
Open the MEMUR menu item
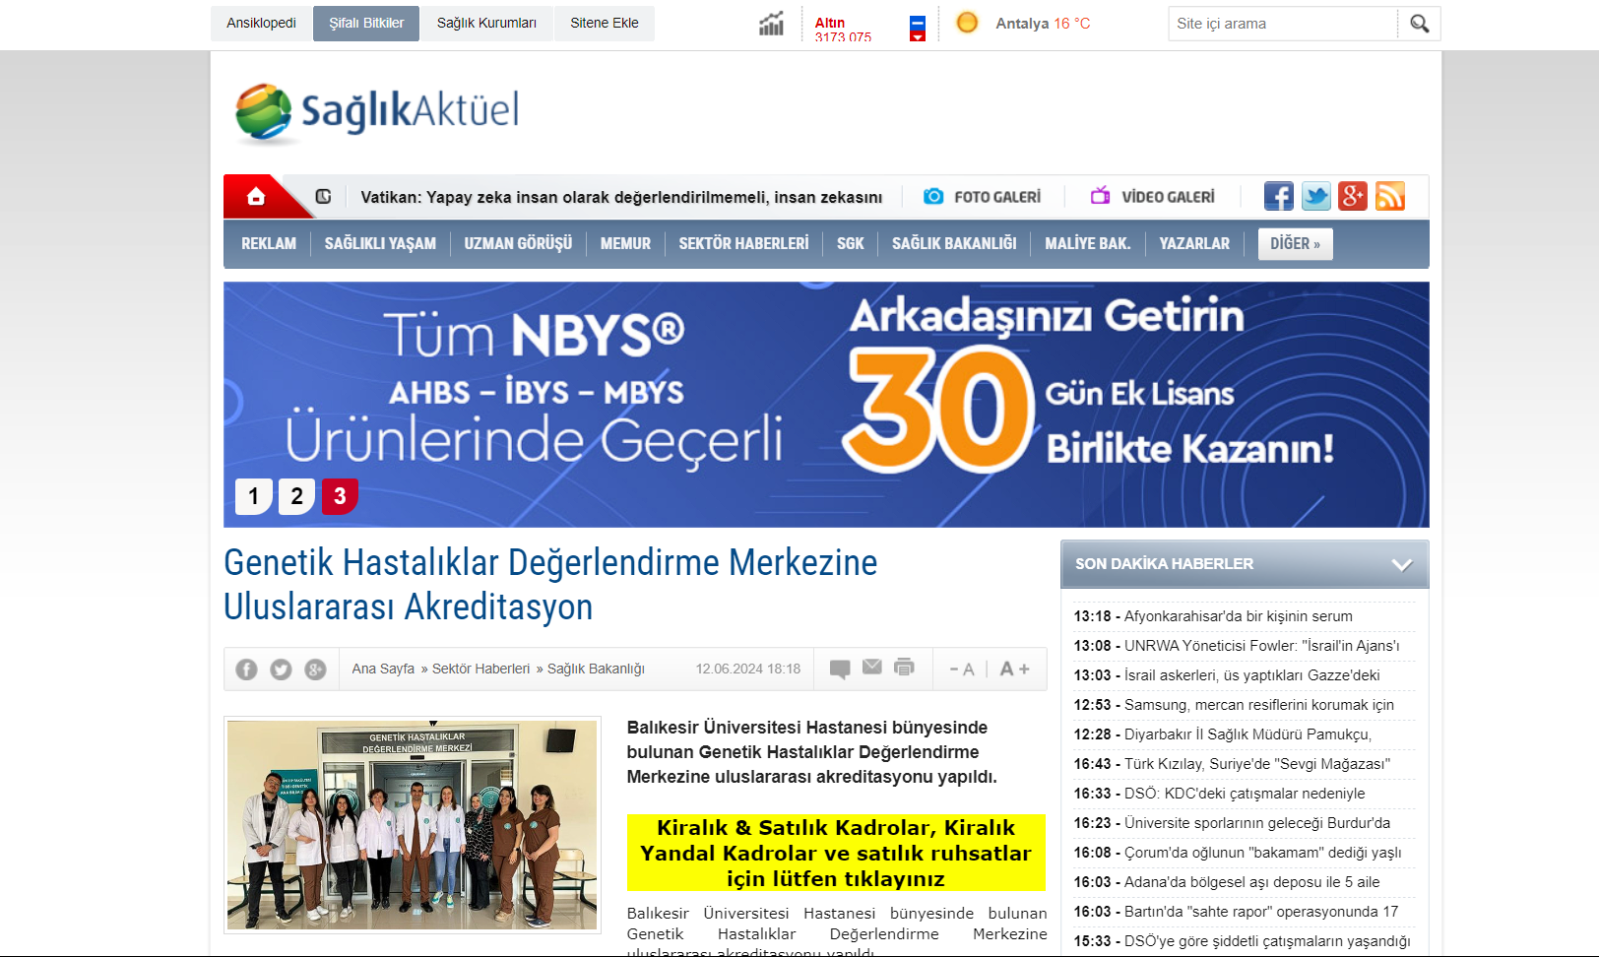[x=625, y=244]
